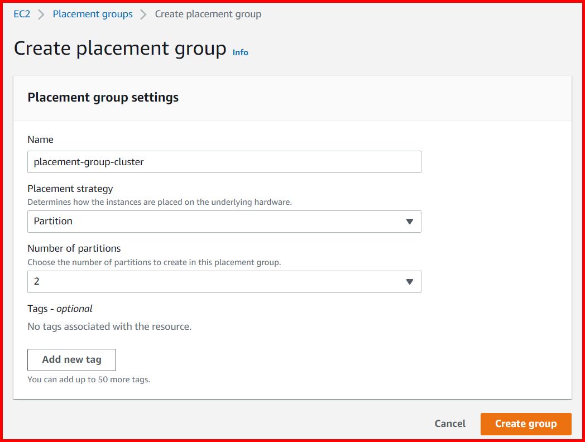Screen dimensions: 585x442
Task: Click Add new tag
Action: 71,359
